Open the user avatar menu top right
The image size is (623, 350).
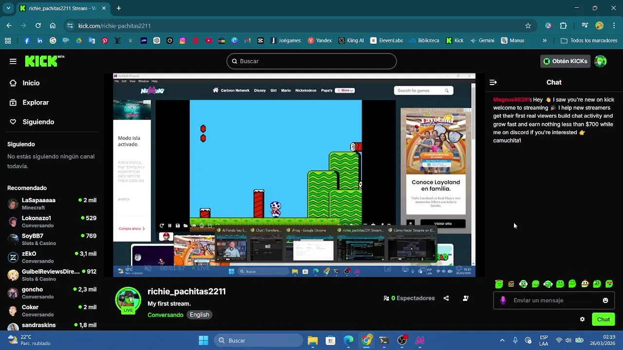point(601,61)
